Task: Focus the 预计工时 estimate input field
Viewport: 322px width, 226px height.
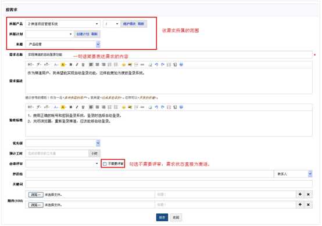Action: coord(57,154)
